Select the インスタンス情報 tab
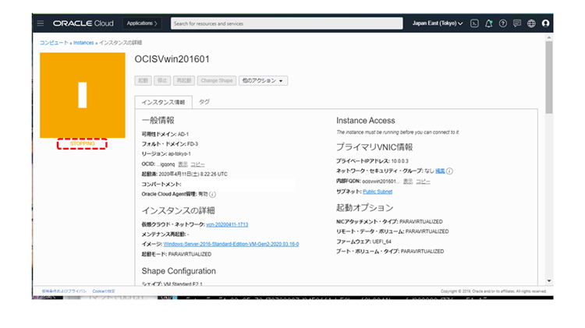585x328 pixels. [x=164, y=102]
